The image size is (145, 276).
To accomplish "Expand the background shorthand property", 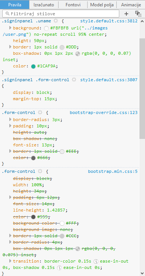I will tap(10, 28).
